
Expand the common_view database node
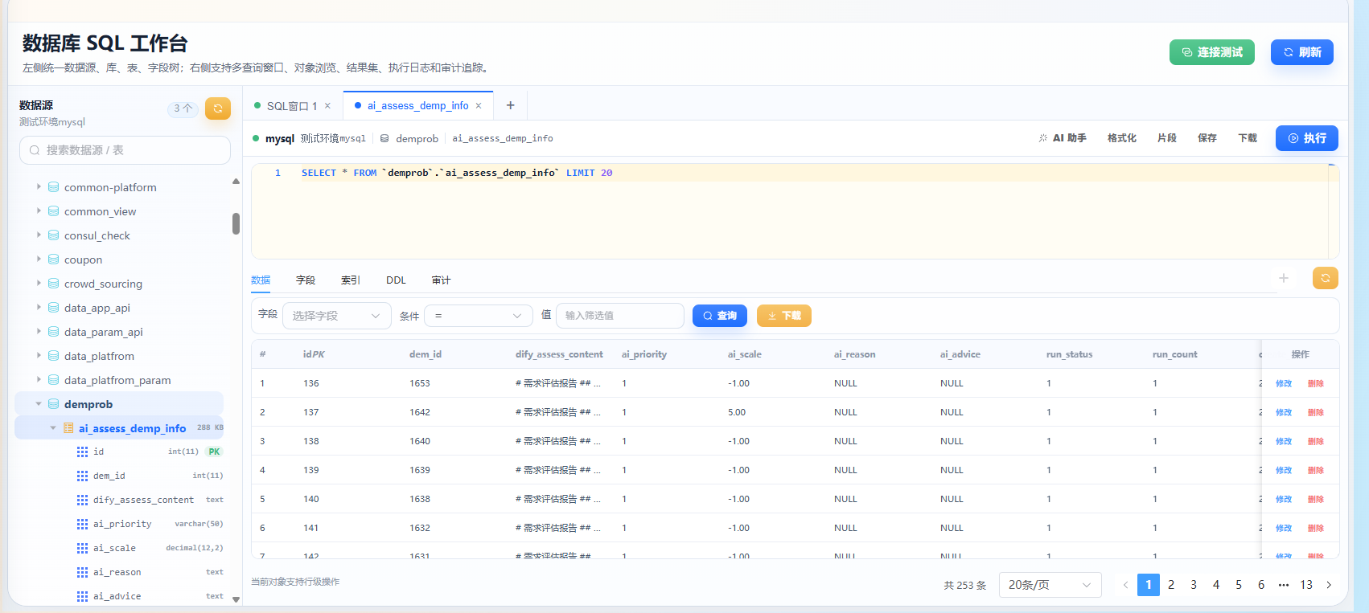point(39,210)
